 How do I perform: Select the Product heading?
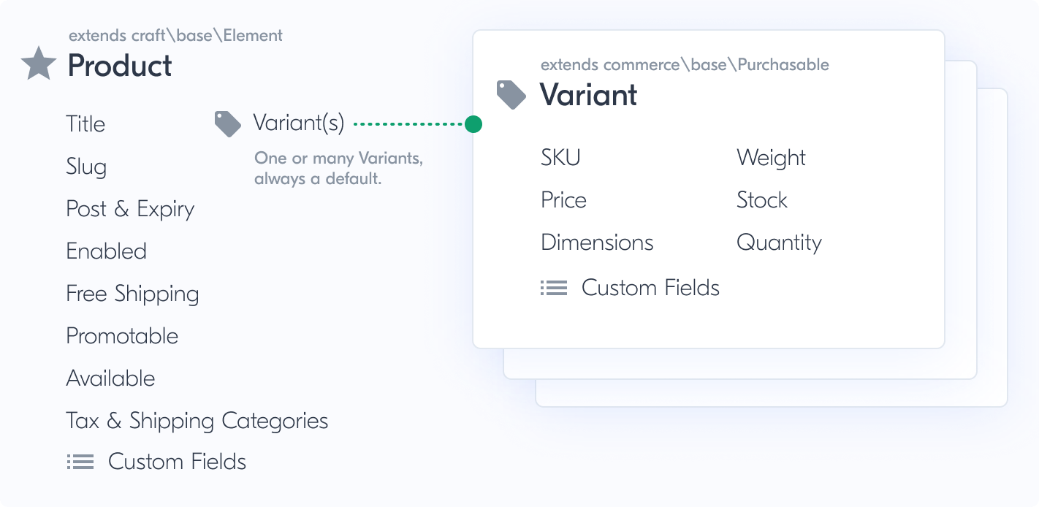[x=120, y=66]
